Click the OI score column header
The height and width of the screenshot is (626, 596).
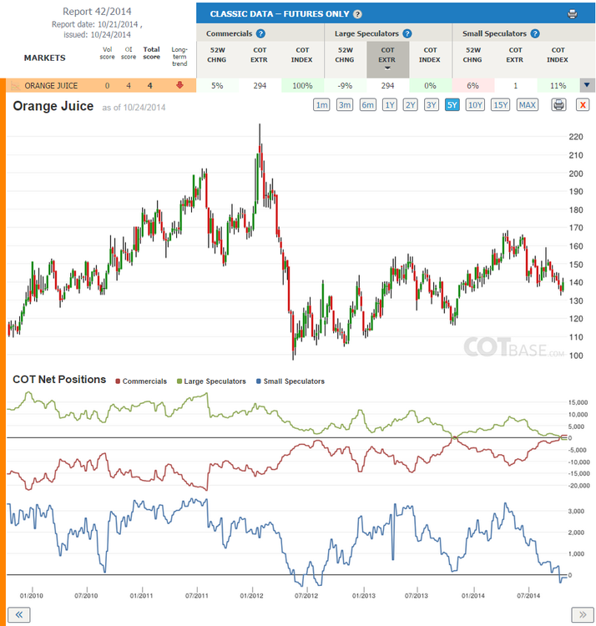(x=129, y=53)
